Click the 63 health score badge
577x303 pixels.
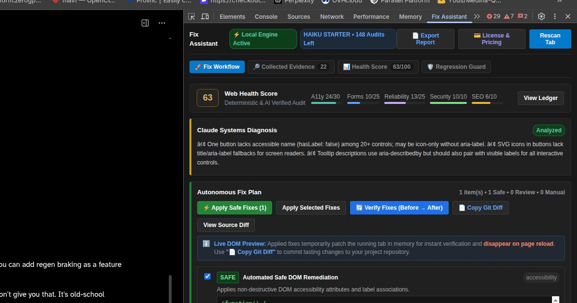click(x=208, y=98)
